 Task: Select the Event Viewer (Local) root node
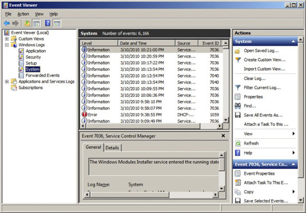pos(30,33)
